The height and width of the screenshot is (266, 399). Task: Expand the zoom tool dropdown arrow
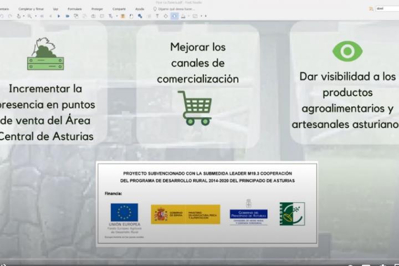click(36, 16)
